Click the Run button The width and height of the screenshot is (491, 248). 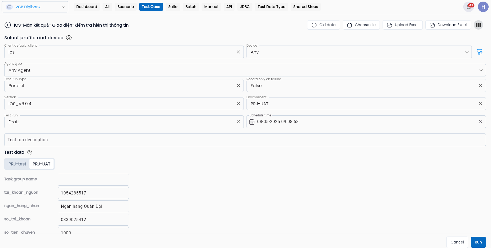pyautogui.click(x=478, y=242)
